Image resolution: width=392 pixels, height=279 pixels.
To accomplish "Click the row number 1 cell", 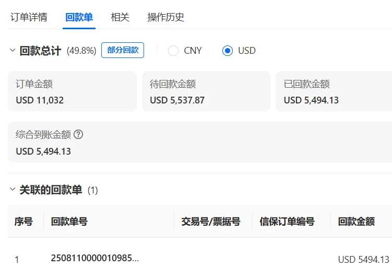I will [17, 260].
